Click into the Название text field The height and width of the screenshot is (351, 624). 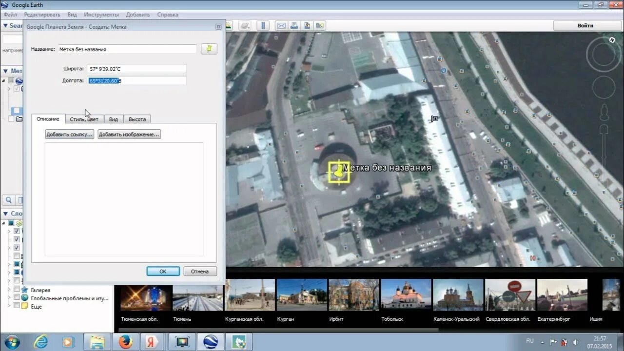click(x=127, y=49)
